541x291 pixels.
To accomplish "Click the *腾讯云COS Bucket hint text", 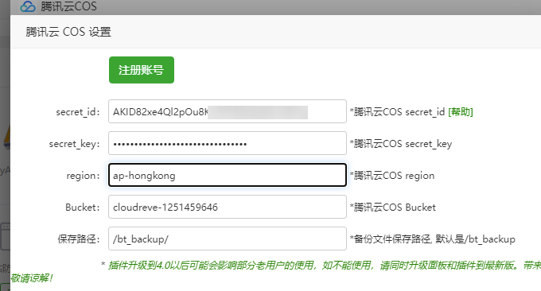I will (393, 208).
